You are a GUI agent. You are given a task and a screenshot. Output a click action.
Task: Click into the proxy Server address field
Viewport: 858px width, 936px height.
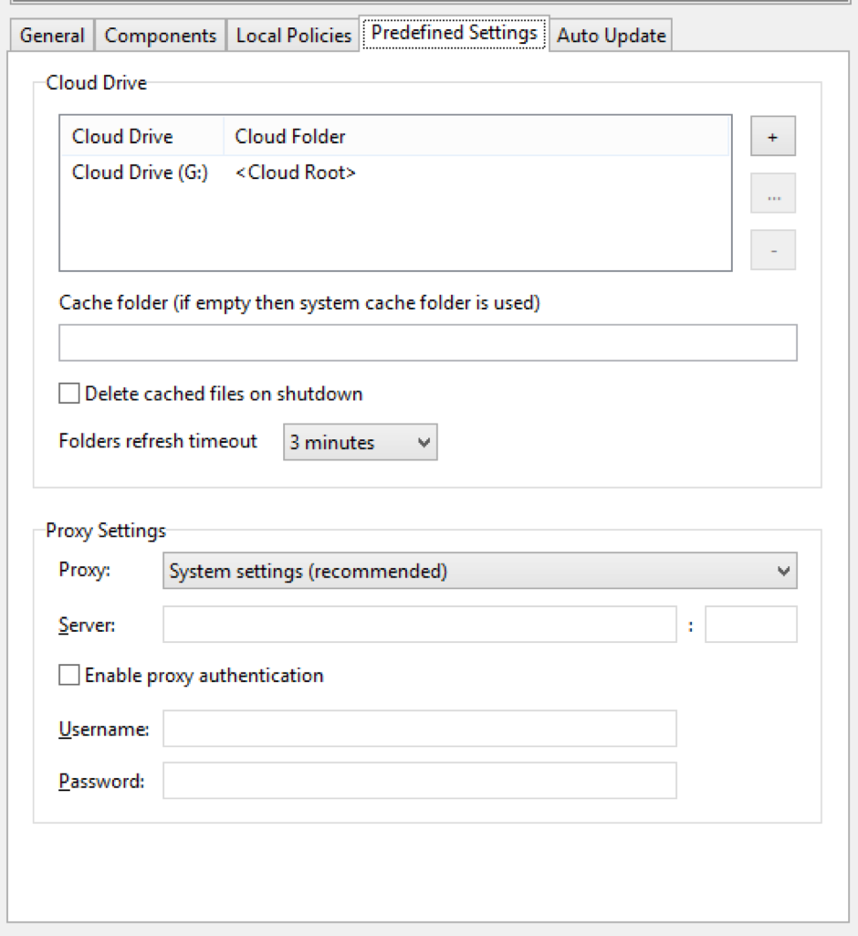coord(419,625)
